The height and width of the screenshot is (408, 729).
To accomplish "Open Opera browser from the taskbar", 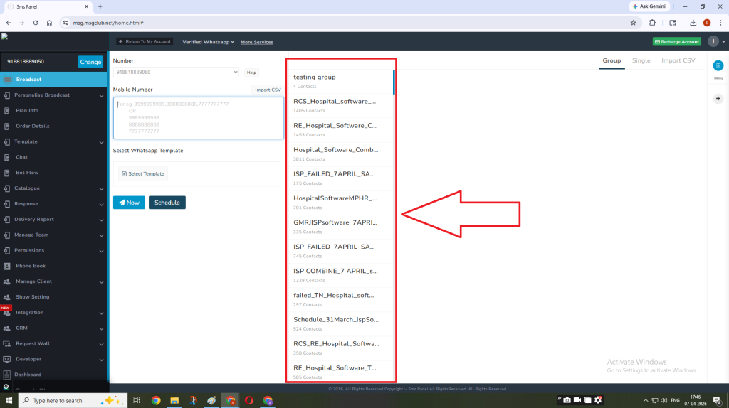I will (x=248, y=400).
